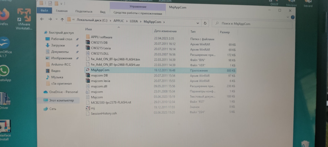This screenshot has height=147, width=328.
Task: Click the This PC monitor icon
Action: (45, 100)
